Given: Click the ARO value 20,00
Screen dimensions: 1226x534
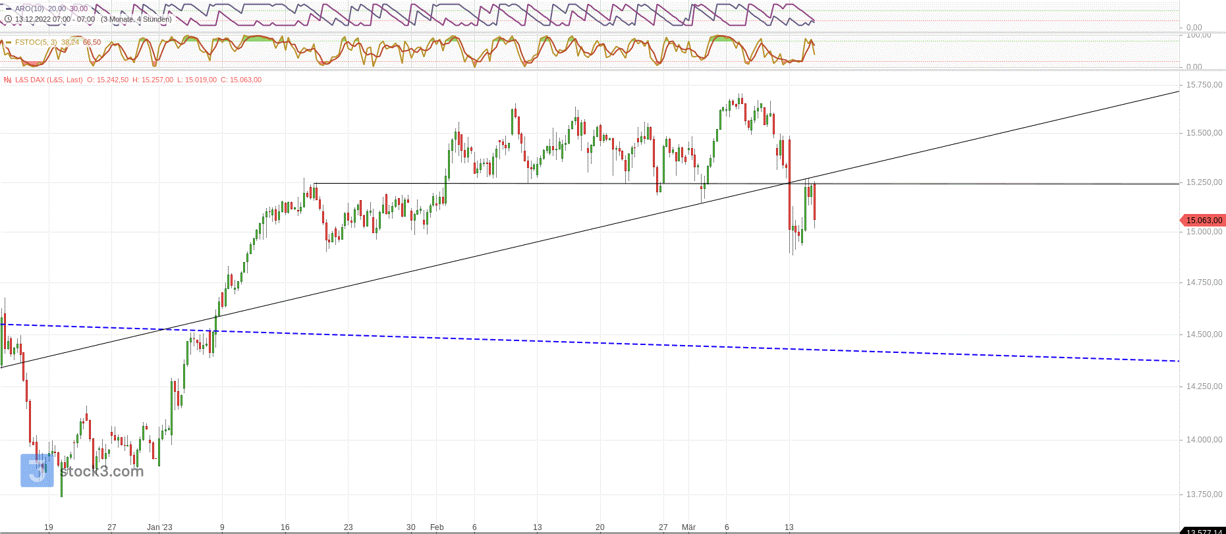Looking at the screenshot, I should 57,9.
